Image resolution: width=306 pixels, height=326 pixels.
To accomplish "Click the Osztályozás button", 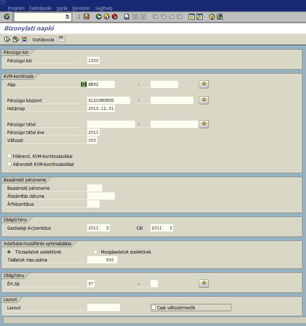I will click(43, 39).
